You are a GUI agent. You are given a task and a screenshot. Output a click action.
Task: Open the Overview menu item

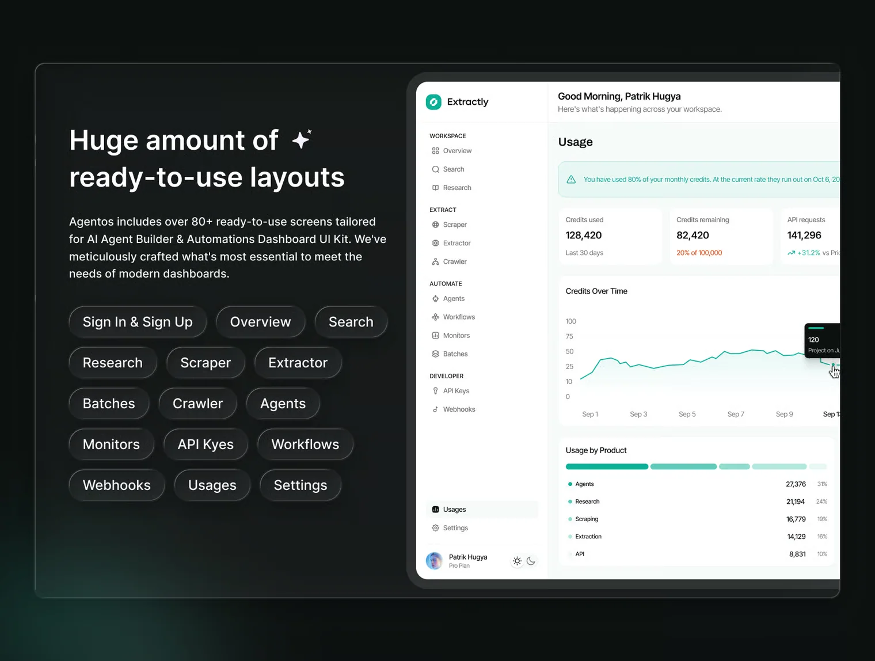click(482, 151)
